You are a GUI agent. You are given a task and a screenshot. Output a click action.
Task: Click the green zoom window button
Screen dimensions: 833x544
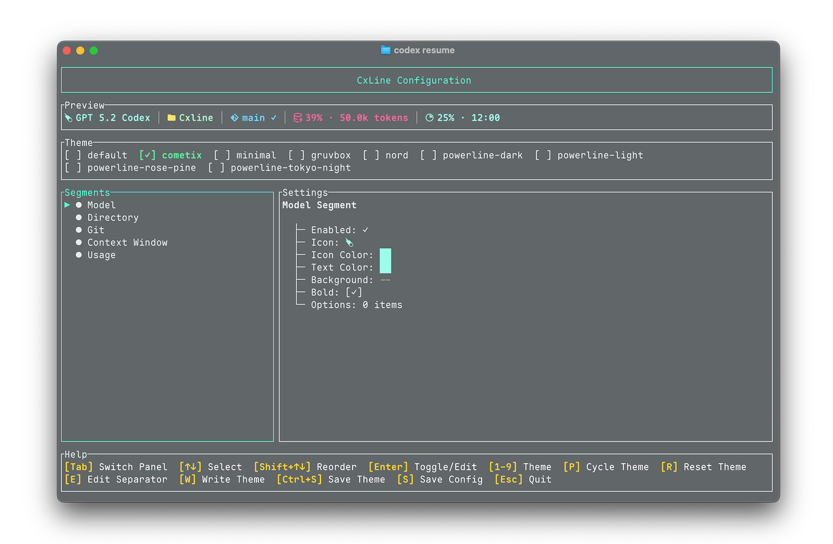(x=94, y=51)
